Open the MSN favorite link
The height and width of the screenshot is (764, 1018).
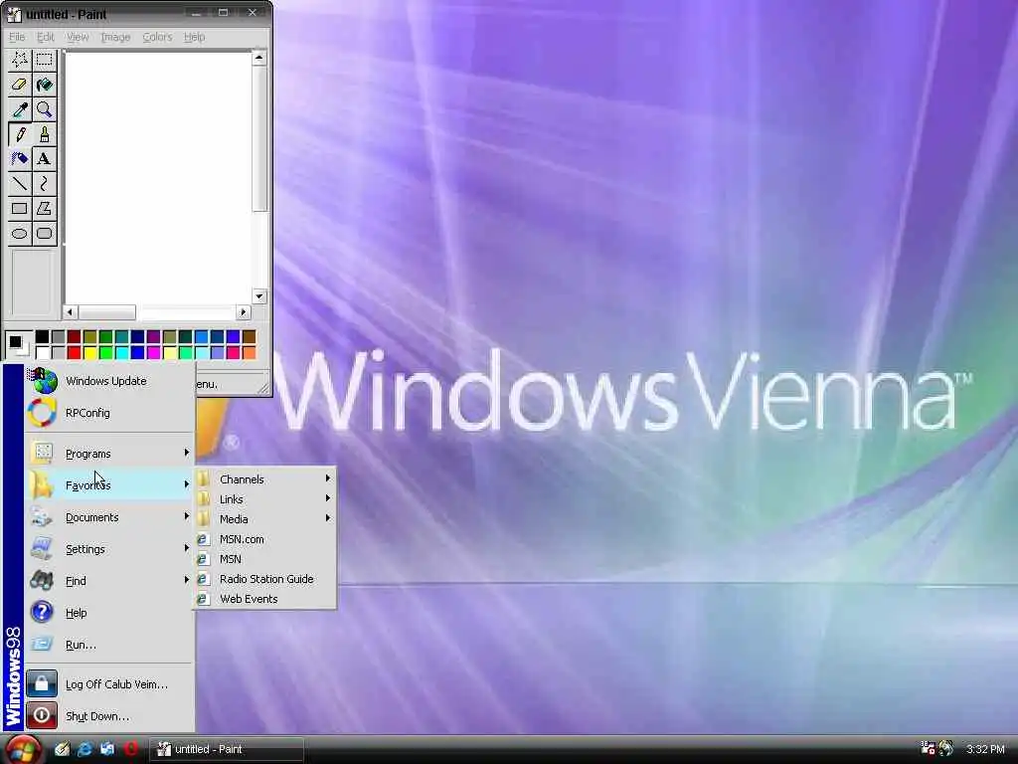click(264, 559)
